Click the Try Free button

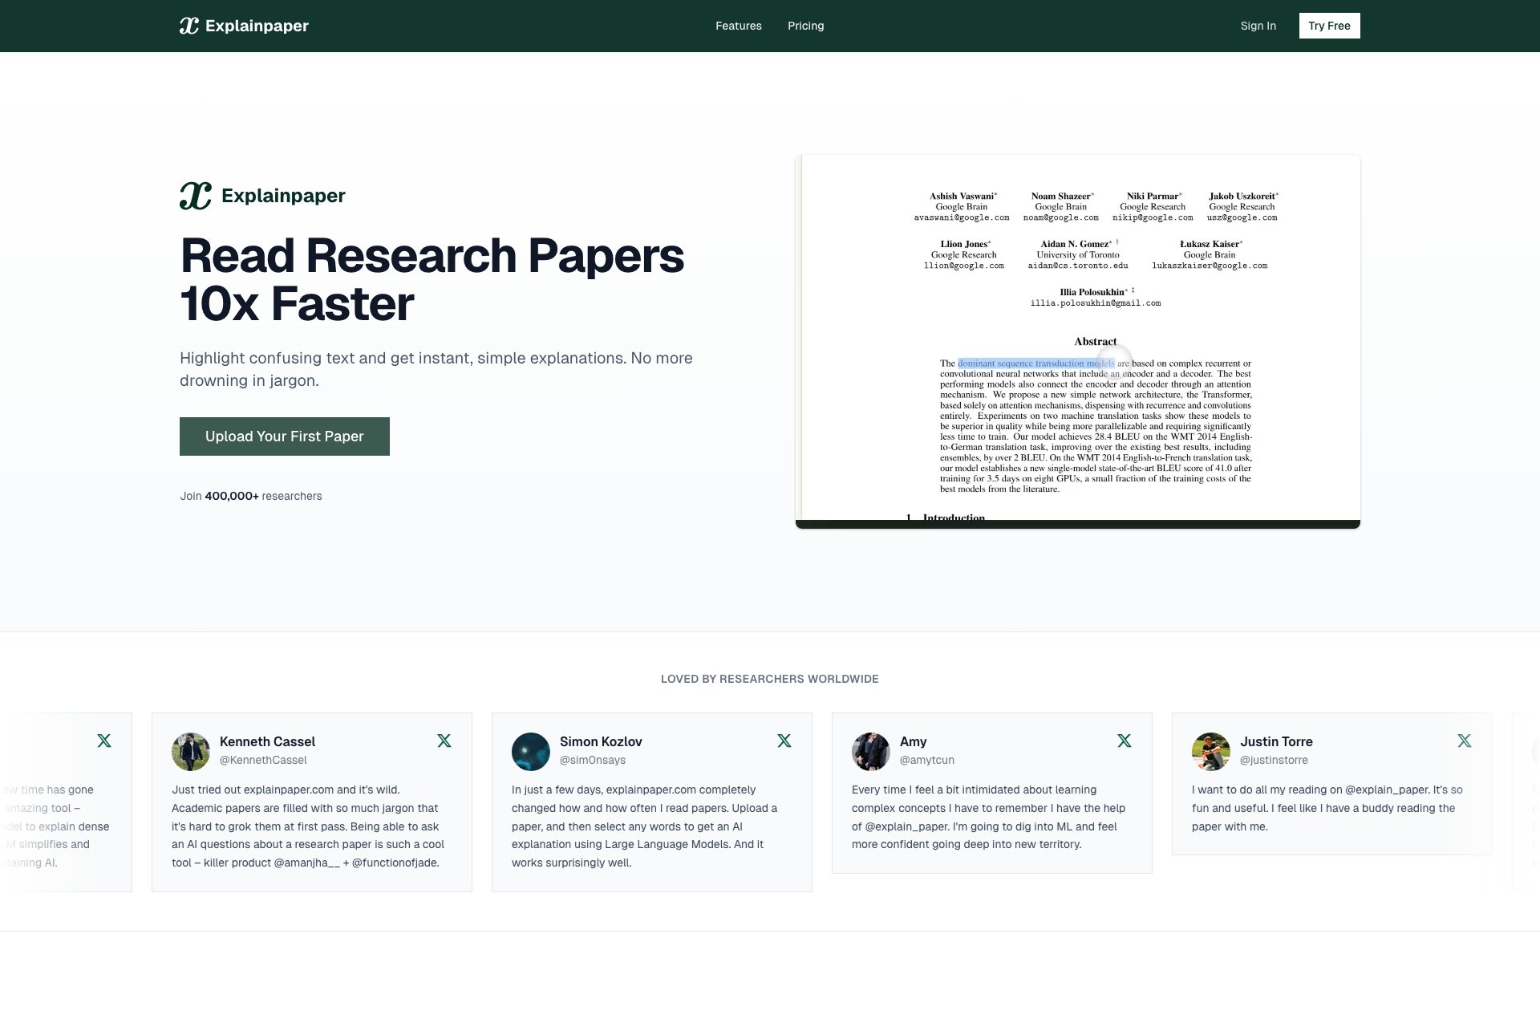coord(1329,25)
